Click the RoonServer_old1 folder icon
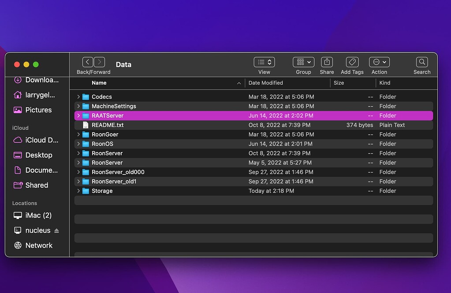Image resolution: width=451 pixels, height=293 pixels. click(x=86, y=182)
